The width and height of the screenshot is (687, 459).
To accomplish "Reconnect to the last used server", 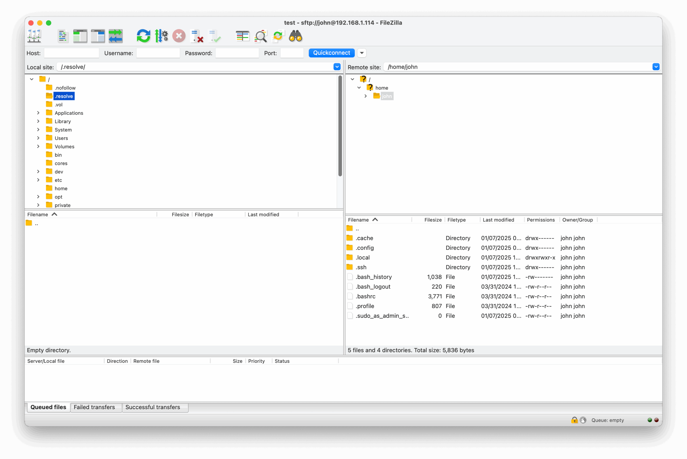I will [x=215, y=36].
